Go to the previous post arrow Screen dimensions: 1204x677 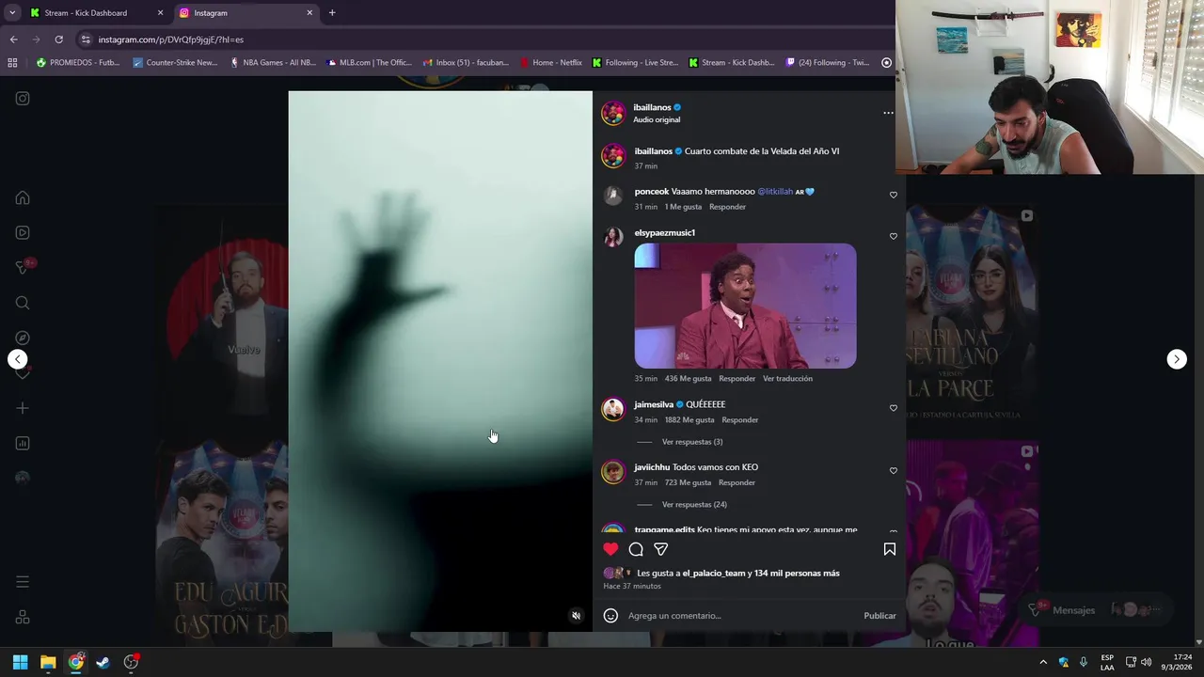click(18, 359)
